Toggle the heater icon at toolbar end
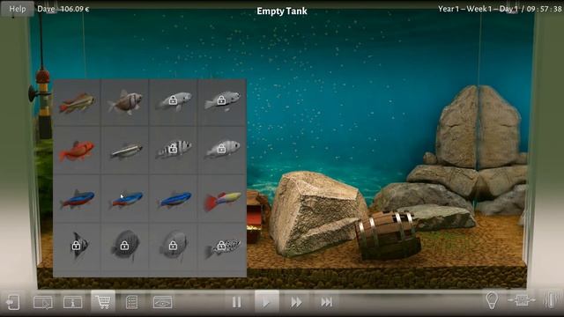 (x=551, y=299)
